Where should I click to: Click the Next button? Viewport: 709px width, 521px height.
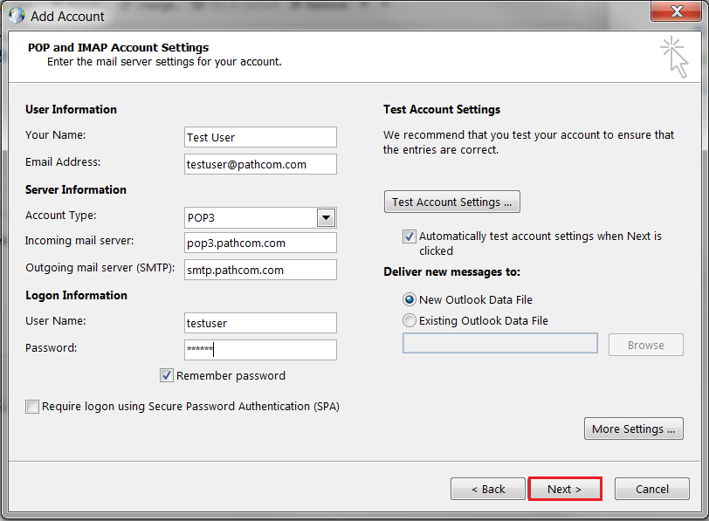coord(565,489)
